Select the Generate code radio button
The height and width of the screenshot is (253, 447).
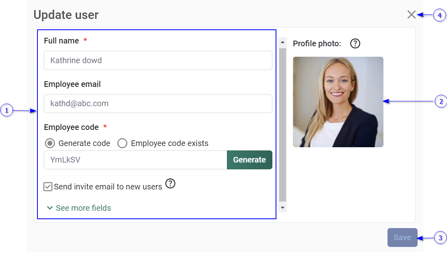pyautogui.click(x=50, y=143)
